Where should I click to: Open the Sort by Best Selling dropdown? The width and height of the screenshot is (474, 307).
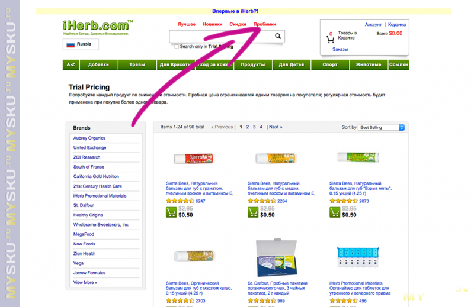pyautogui.click(x=381, y=127)
